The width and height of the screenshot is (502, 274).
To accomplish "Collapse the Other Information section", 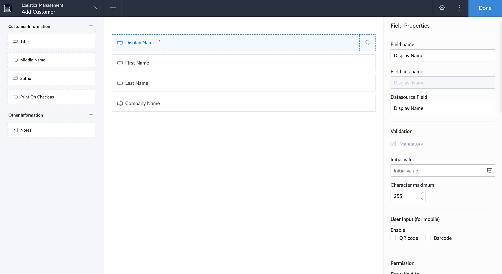I will pyautogui.click(x=91, y=115).
